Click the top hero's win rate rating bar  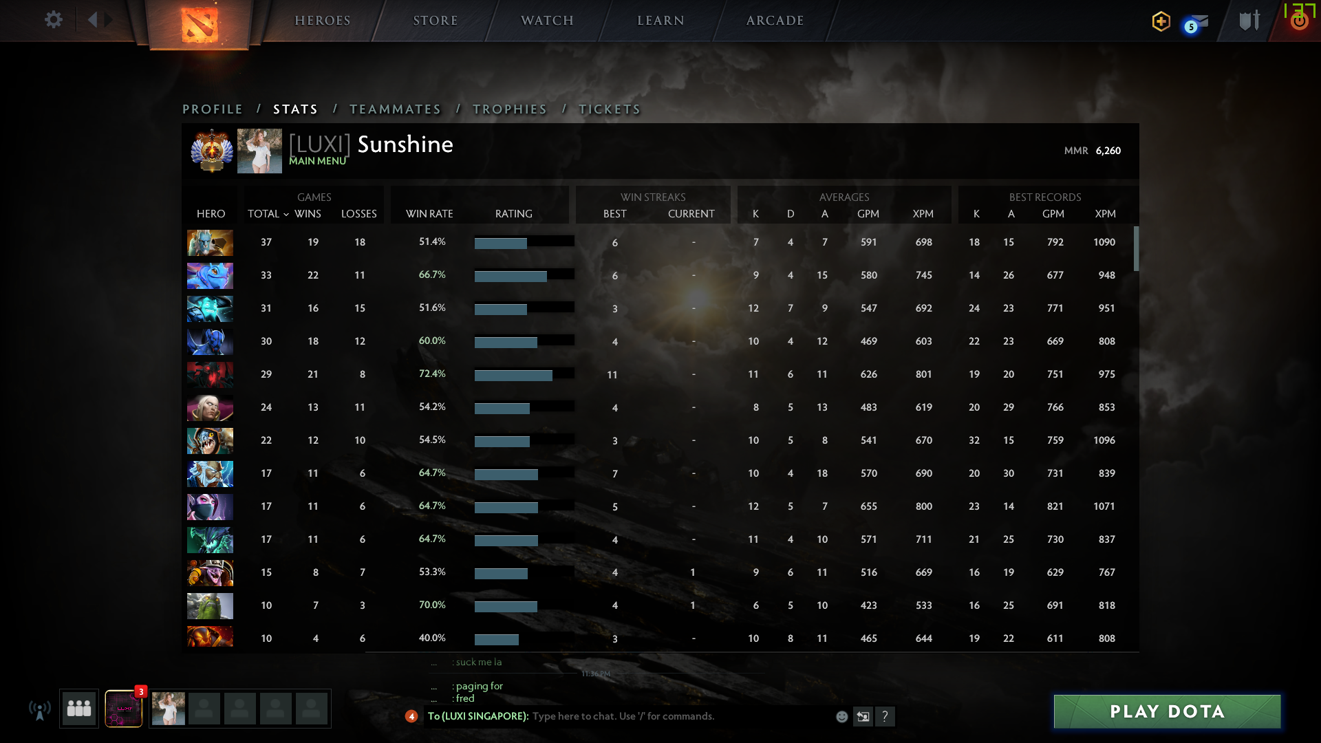tap(524, 242)
